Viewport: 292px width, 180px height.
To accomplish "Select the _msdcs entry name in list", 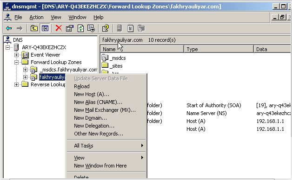I will (118, 58).
